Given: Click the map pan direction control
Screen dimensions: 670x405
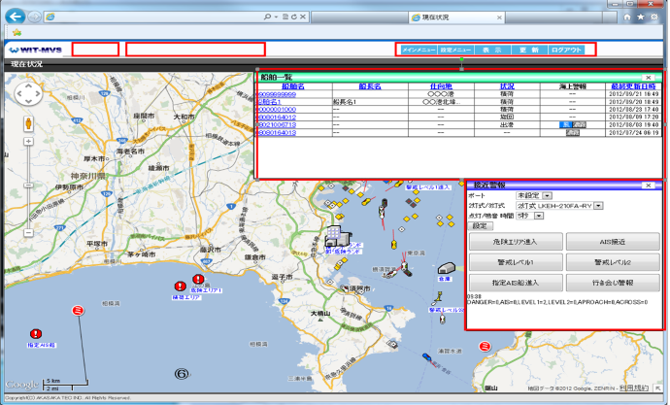Looking at the screenshot, I should pos(28,93).
